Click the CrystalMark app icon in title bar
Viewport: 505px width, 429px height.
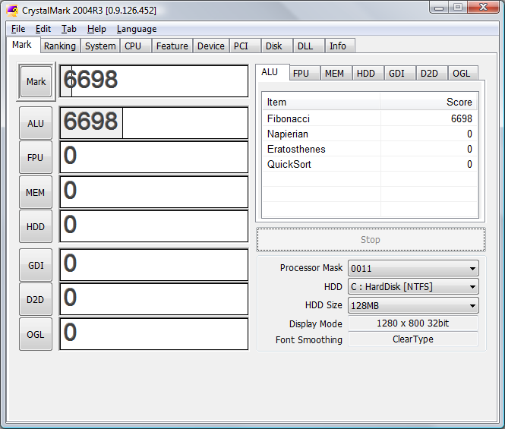(12, 11)
